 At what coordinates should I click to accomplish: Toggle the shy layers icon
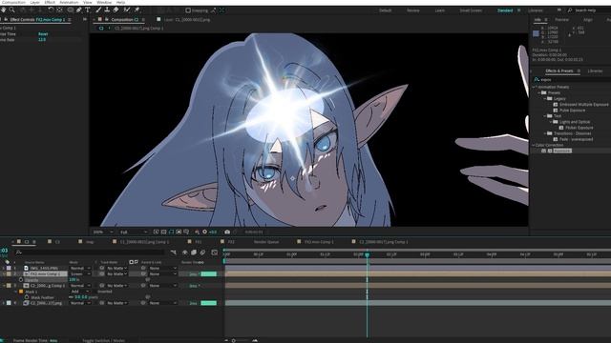pos(185,252)
